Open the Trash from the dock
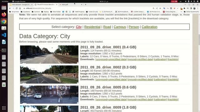This screenshot has height=112, width=200. point(4,85)
